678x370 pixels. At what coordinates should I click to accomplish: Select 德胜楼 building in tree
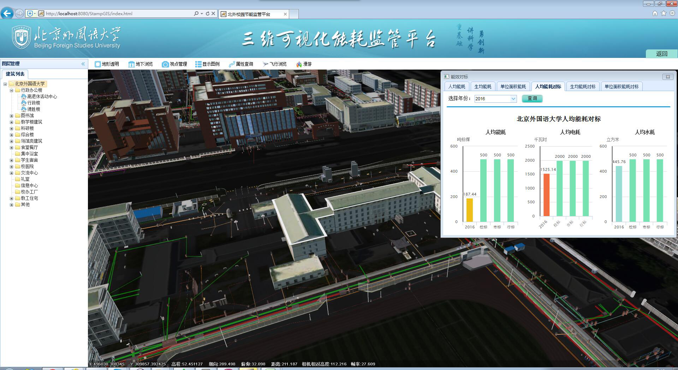point(34,109)
